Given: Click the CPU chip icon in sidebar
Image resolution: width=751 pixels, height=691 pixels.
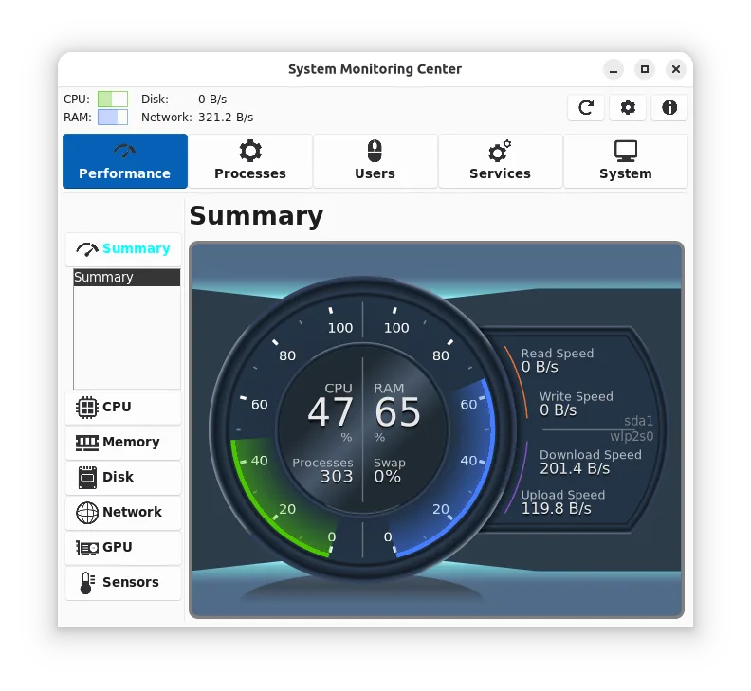Looking at the screenshot, I should [x=87, y=408].
